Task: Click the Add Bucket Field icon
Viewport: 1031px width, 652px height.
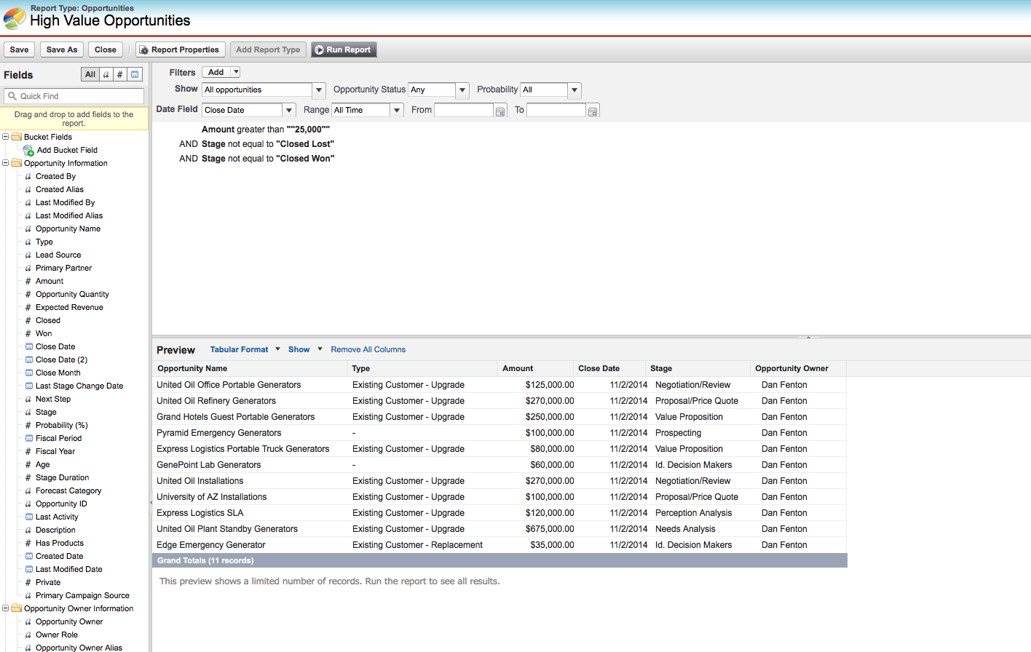Action: 28,151
